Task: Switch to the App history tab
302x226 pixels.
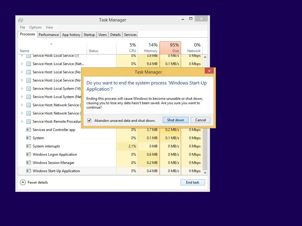Action: 71,35
